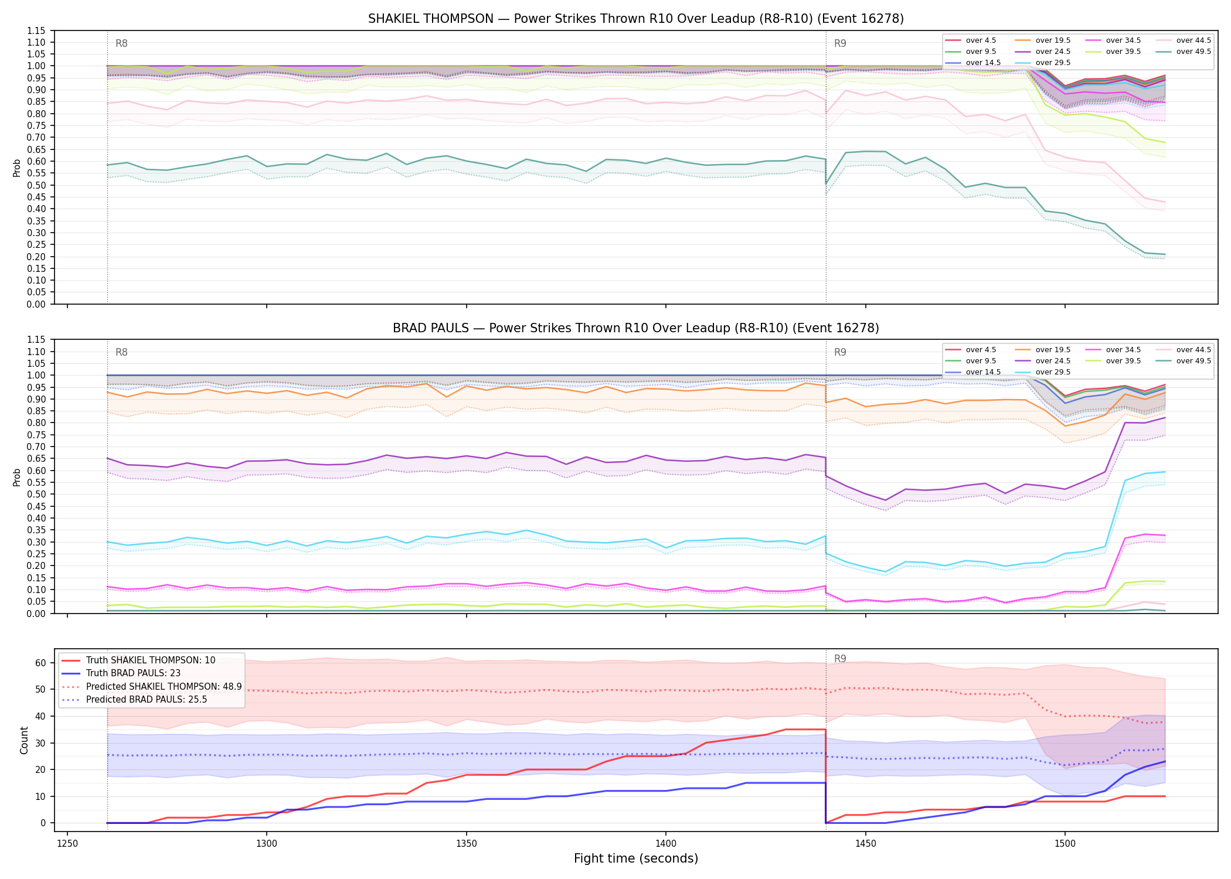Click the 20 tick on Count axis

pos(40,769)
